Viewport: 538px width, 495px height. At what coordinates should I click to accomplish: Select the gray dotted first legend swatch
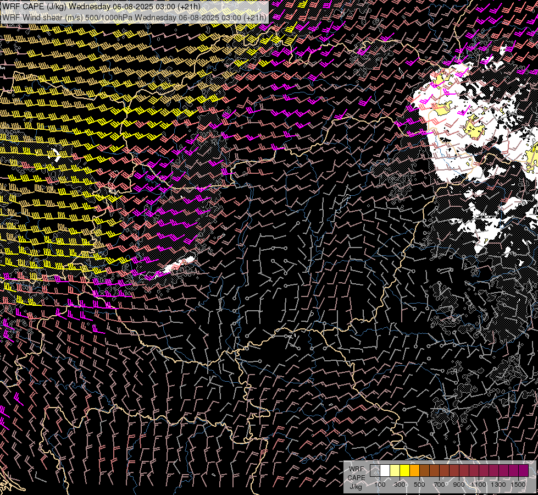[x=375, y=470]
